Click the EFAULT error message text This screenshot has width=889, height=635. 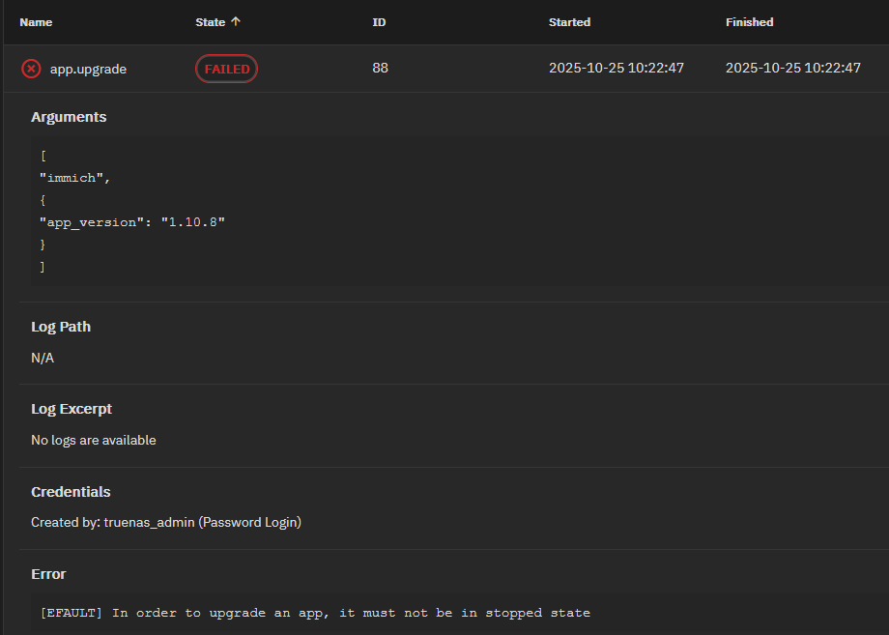(314, 613)
